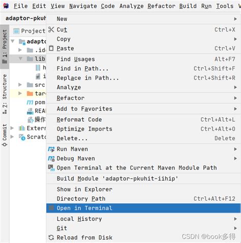Toggle the Commit tool window tab

5,135
